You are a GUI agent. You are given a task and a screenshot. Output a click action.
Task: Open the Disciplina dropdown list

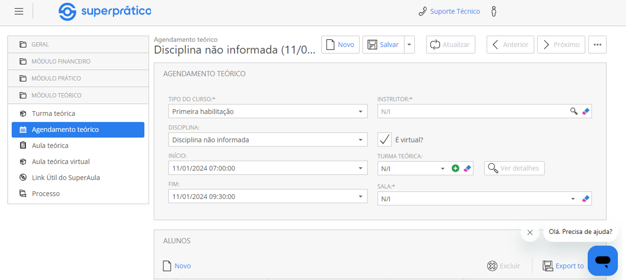tap(360, 140)
